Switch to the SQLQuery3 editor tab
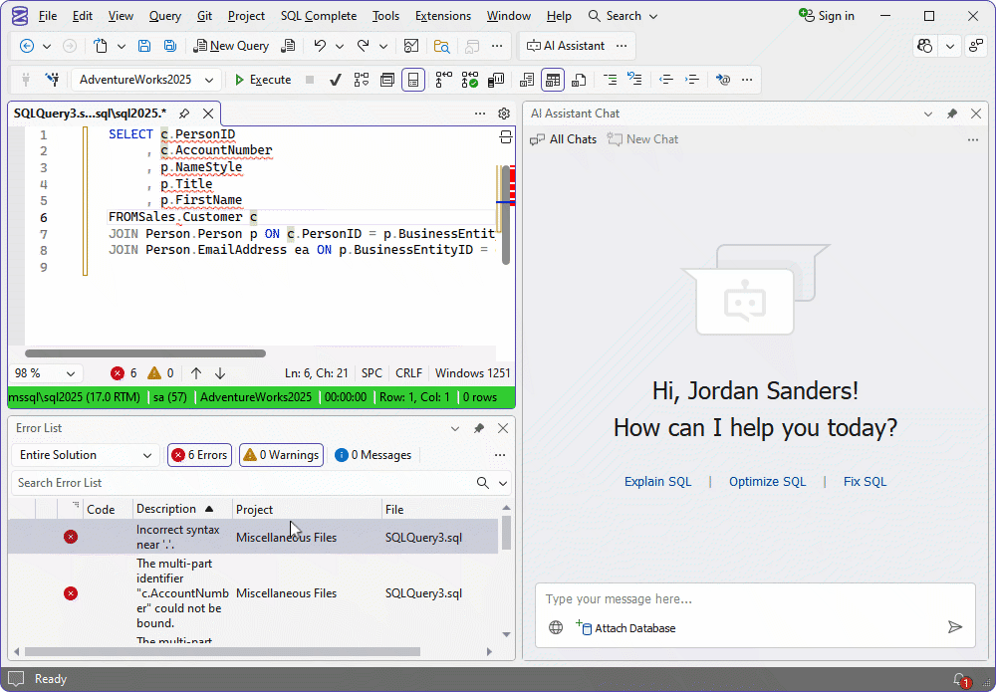This screenshot has height=692, width=996. click(90, 114)
